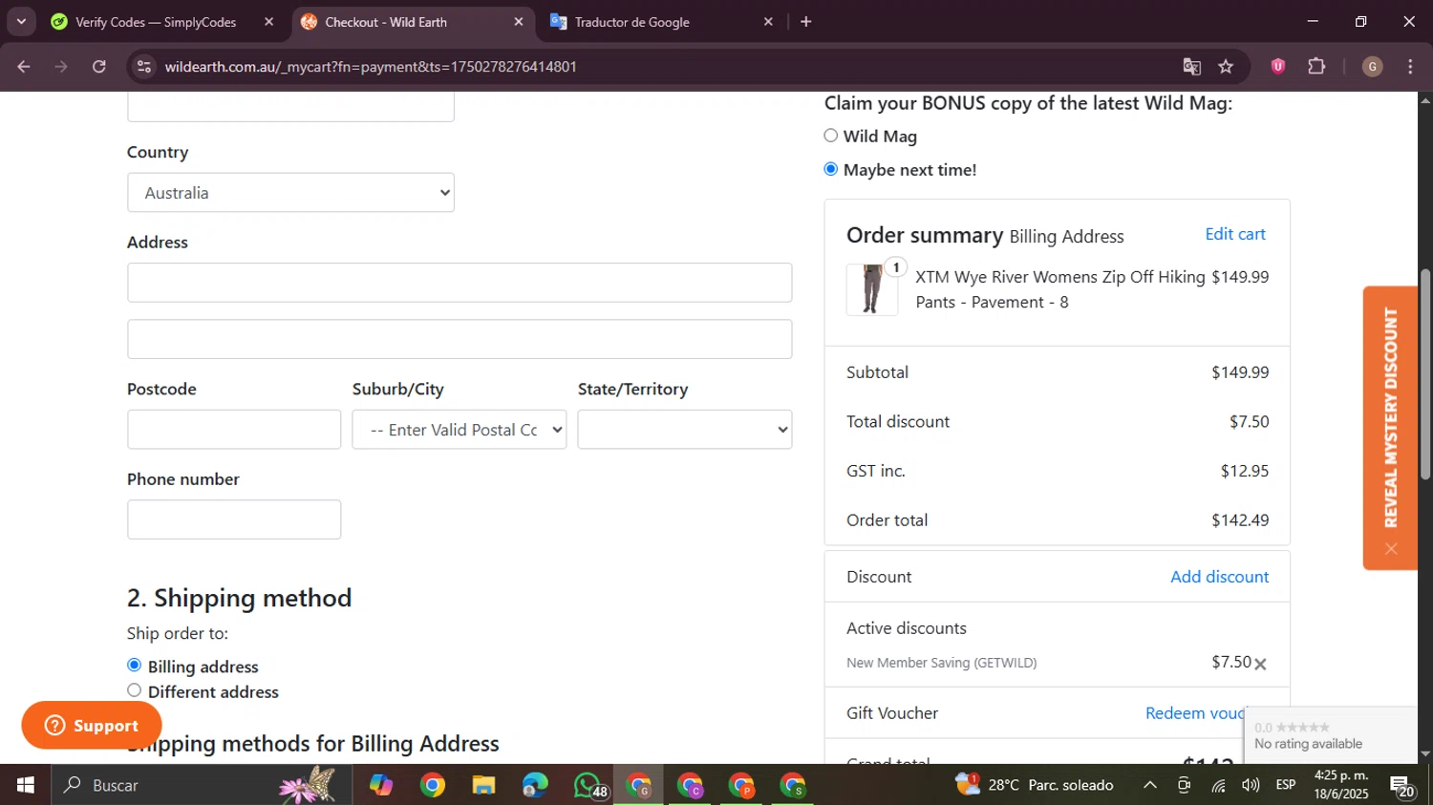Image resolution: width=1433 pixels, height=805 pixels.
Task: Show hidden system tray icons
Action: (1150, 785)
